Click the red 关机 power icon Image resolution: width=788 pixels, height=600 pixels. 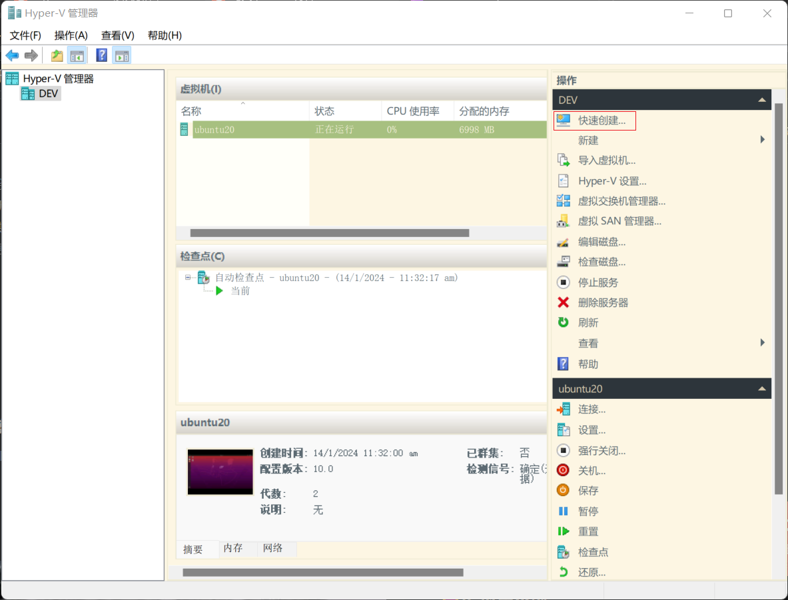(x=564, y=470)
